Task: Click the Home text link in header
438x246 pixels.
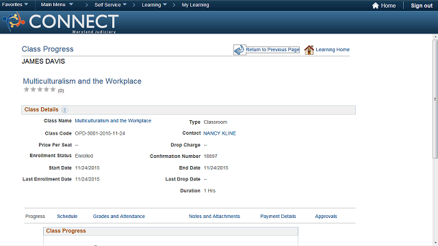Action: pos(388,5)
